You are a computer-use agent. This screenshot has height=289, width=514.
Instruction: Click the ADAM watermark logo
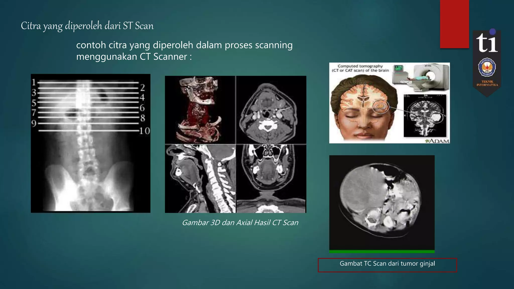point(437,141)
